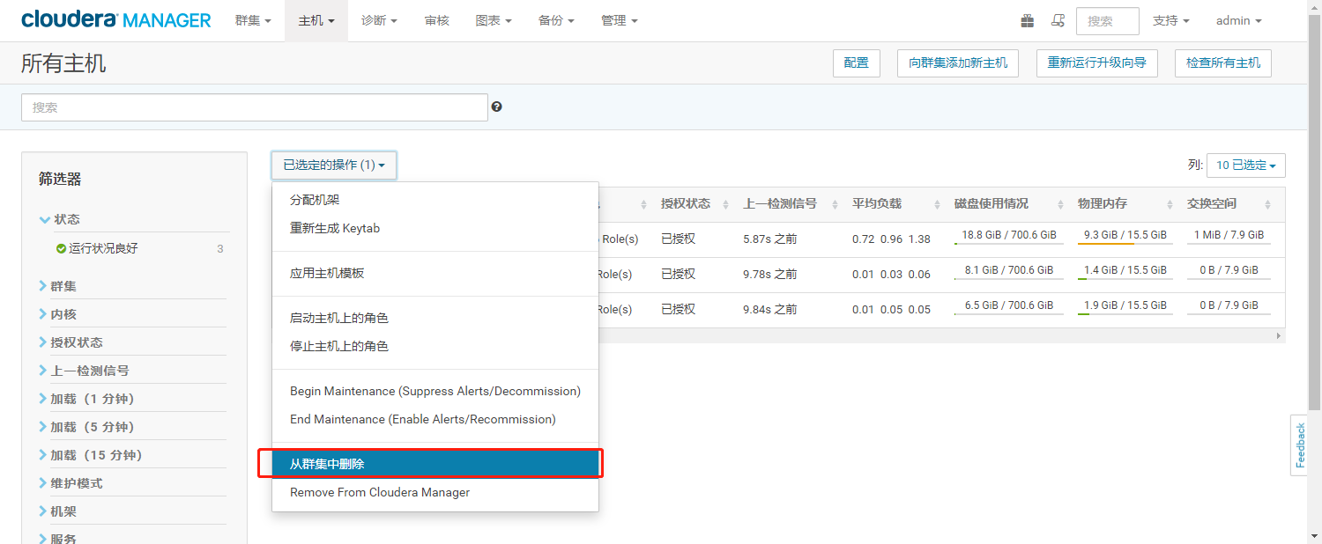Image resolution: width=1322 pixels, height=544 pixels.
Task: Click the table scroll right arrow
Action: pos(1279,336)
